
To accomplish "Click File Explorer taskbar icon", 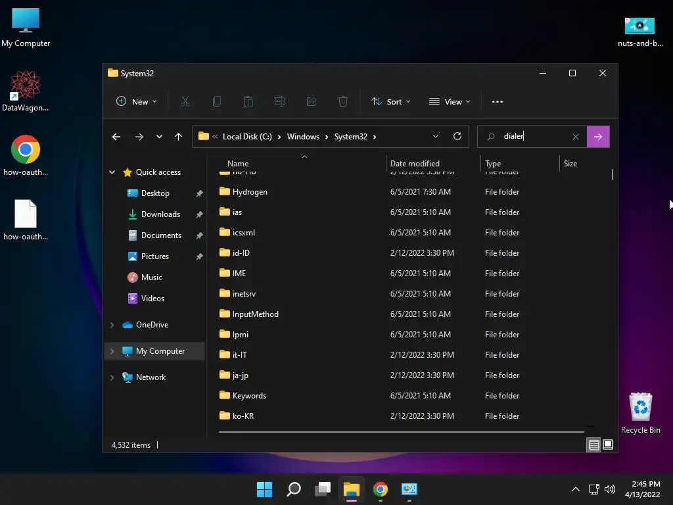I will tap(352, 489).
